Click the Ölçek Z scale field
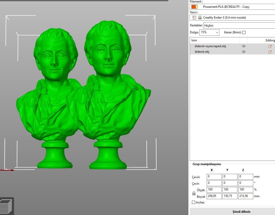Viewport: 275px width, 215px height. click(245, 190)
